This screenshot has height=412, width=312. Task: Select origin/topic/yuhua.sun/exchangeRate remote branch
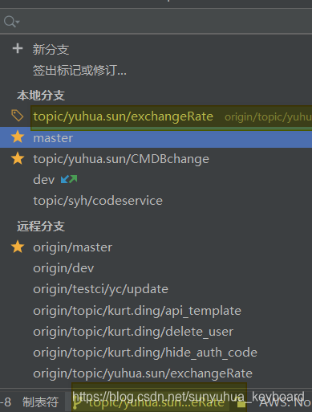[143, 373]
